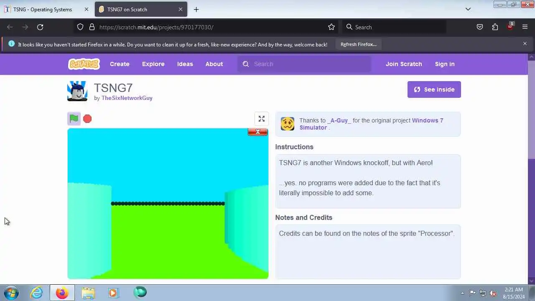Open the Firefox application menu
This screenshot has height=301, width=535.
point(525,27)
